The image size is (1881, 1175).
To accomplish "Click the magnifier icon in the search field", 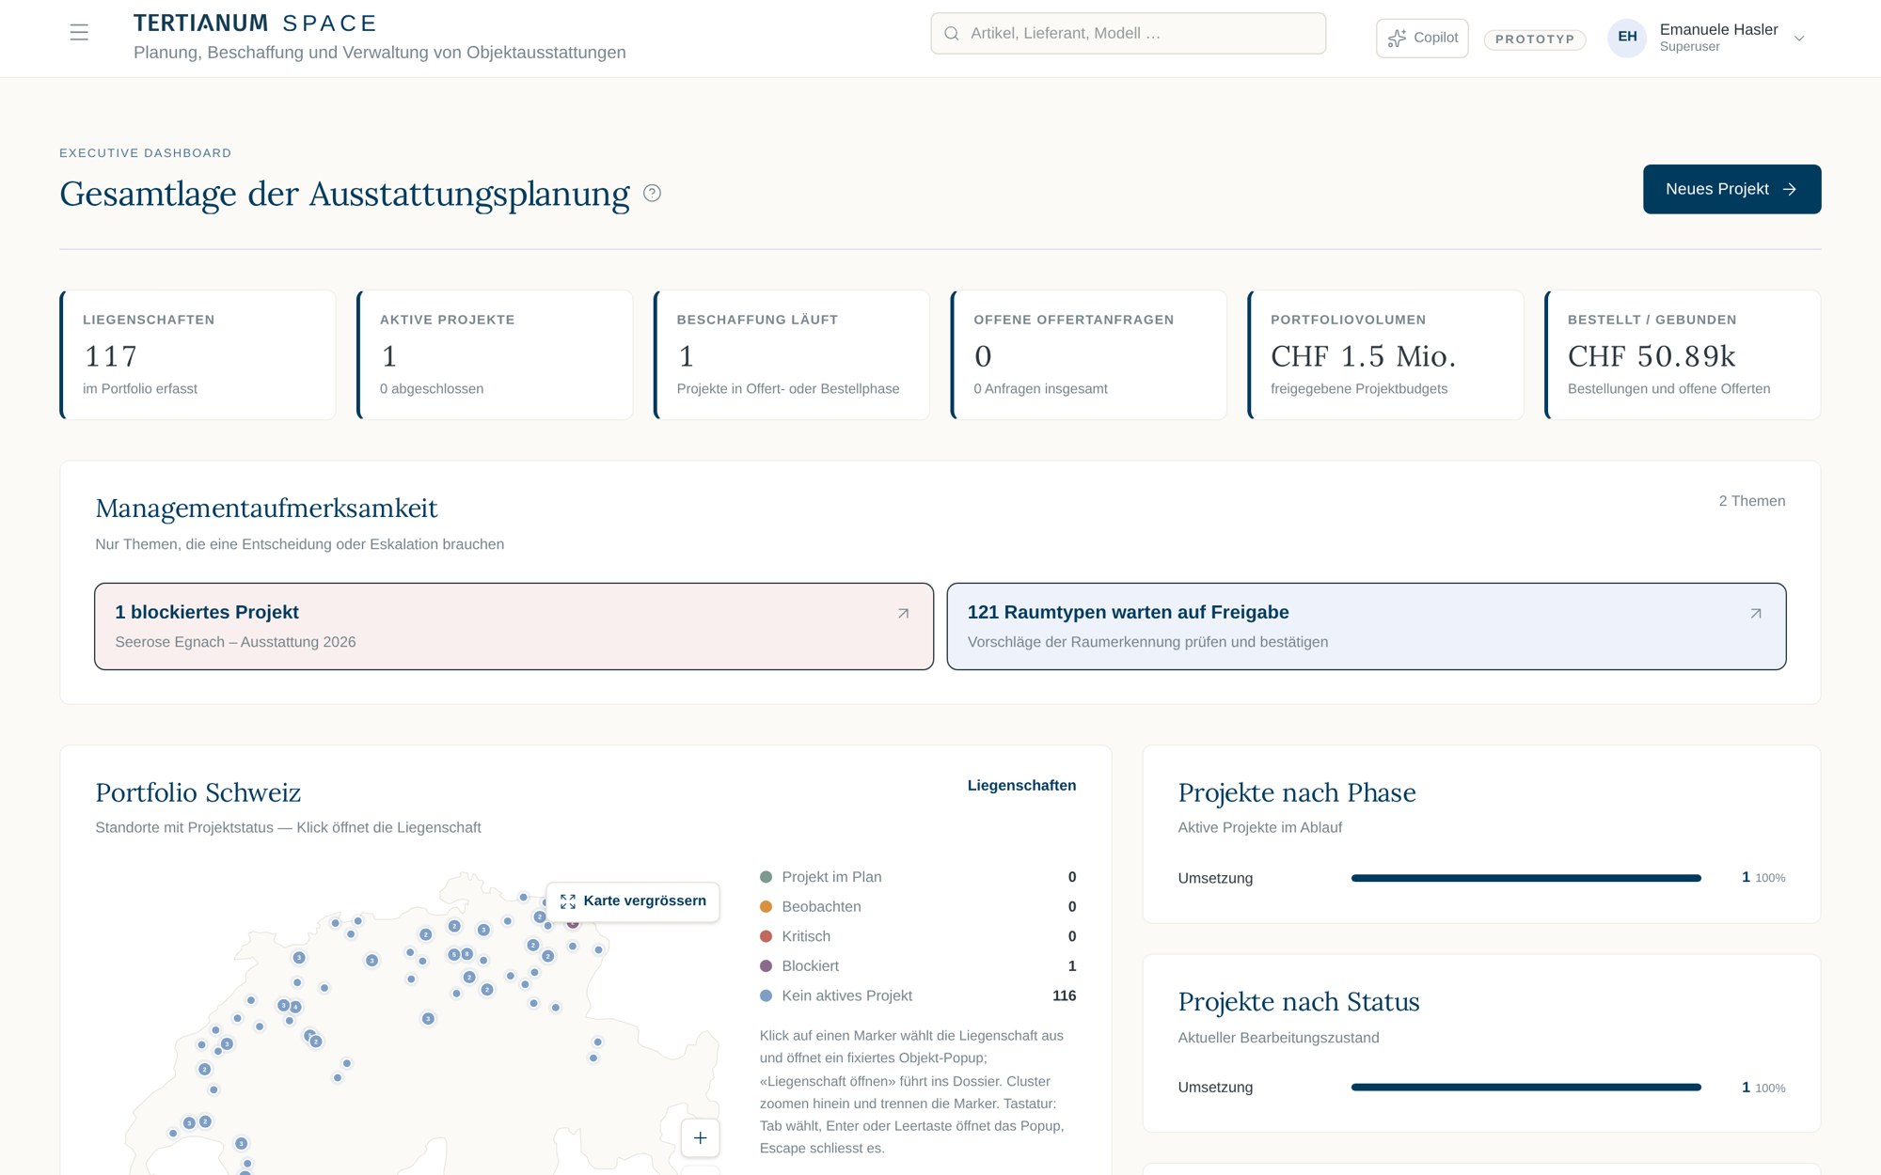I will (952, 34).
